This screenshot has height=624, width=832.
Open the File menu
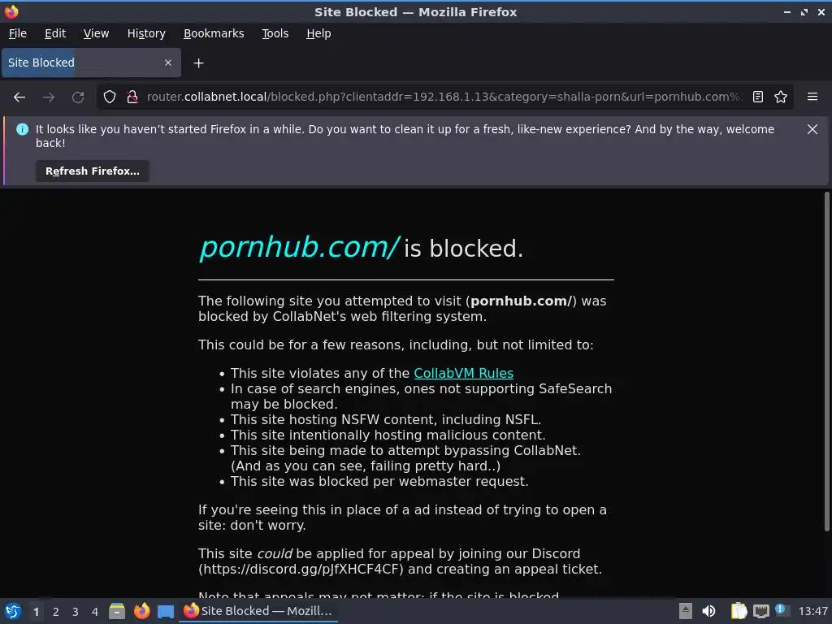[x=18, y=33]
